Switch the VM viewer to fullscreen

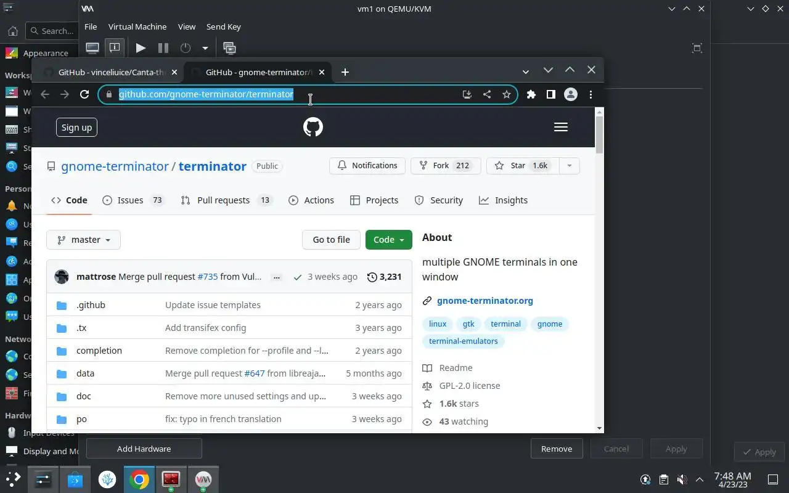(697, 48)
